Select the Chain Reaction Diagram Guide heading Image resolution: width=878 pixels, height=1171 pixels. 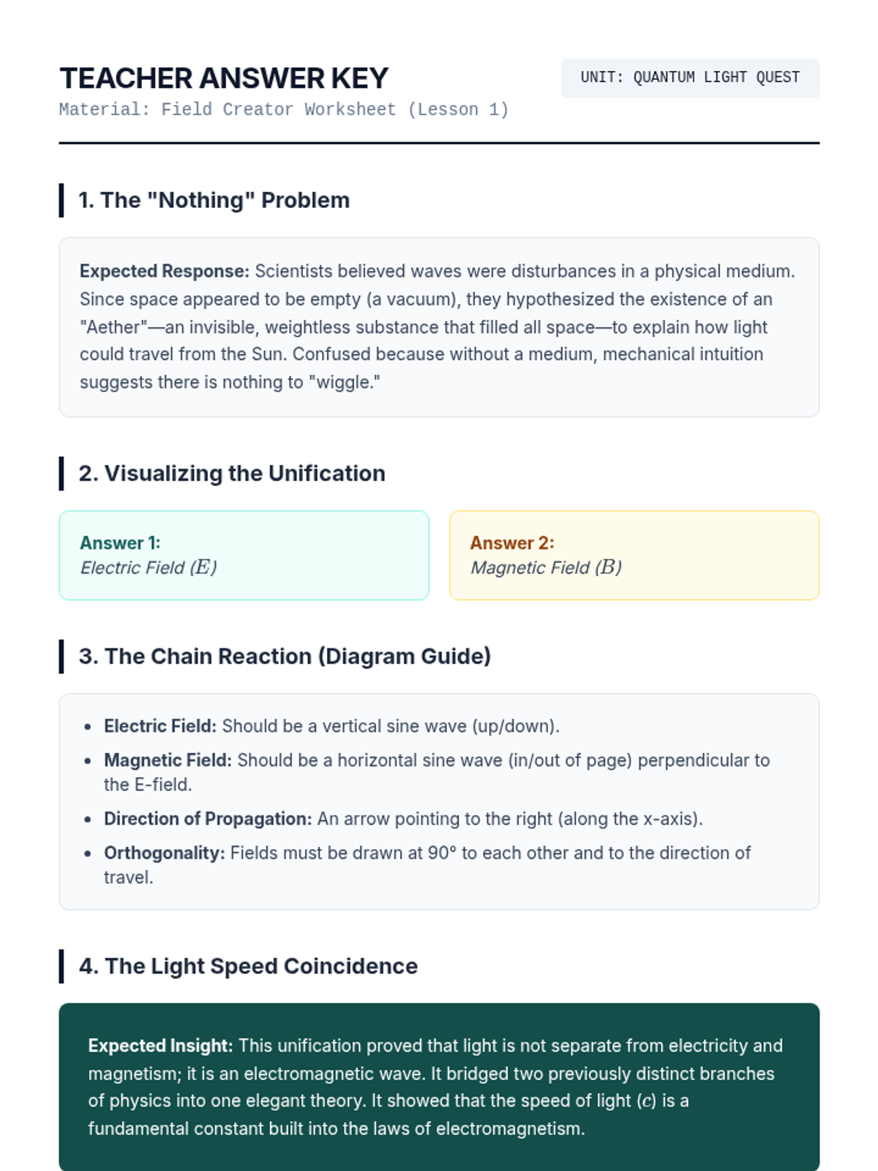point(285,656)
